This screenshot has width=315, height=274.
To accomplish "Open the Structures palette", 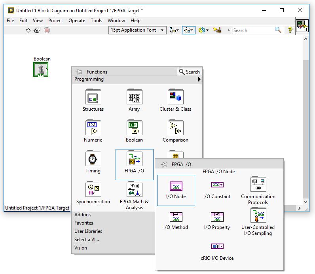I will [x=93, y=97].
